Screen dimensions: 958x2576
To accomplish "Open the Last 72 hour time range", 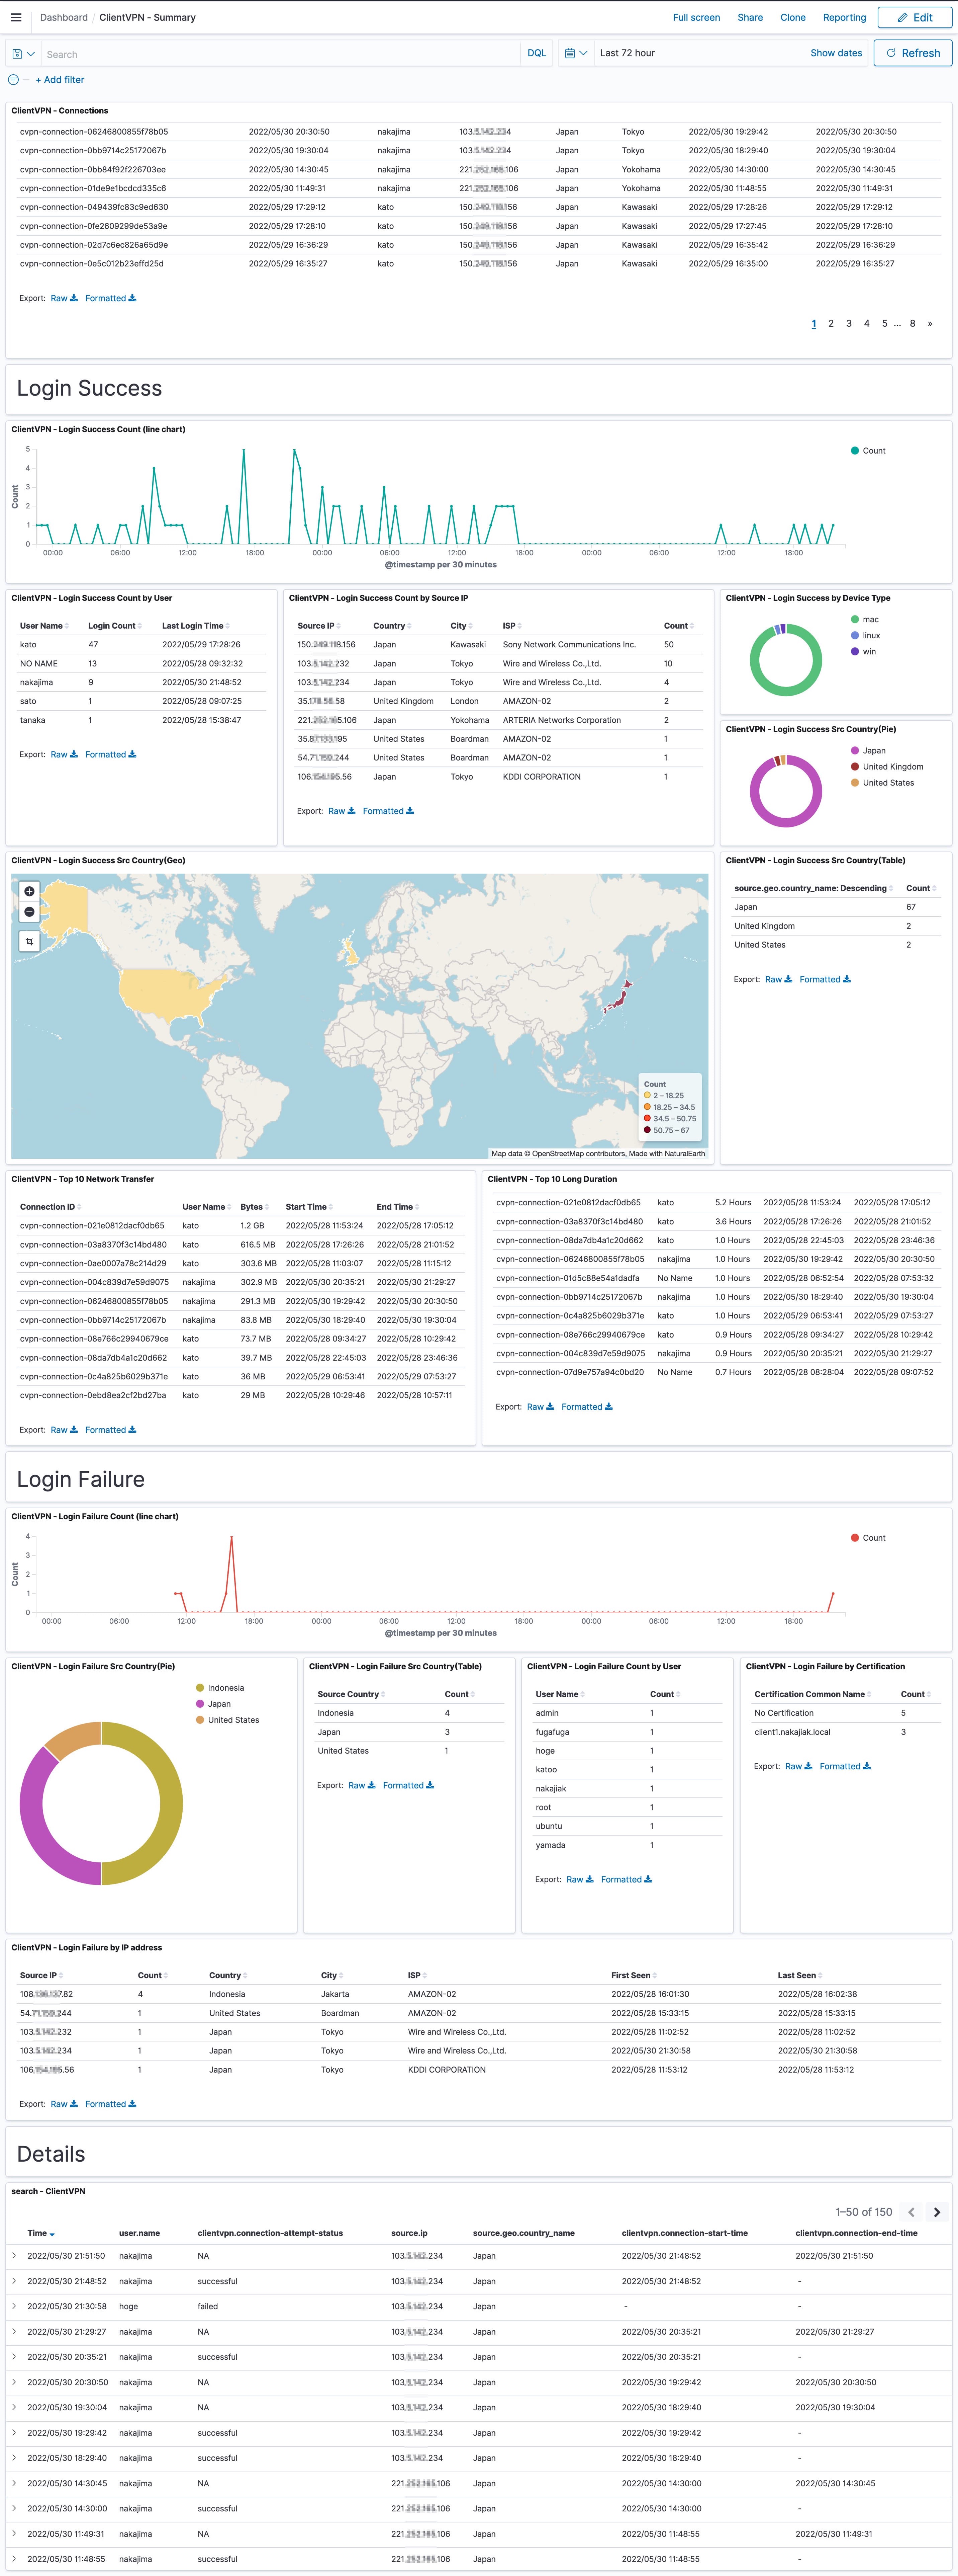I will pyautogui.click(x=627, y=53).
